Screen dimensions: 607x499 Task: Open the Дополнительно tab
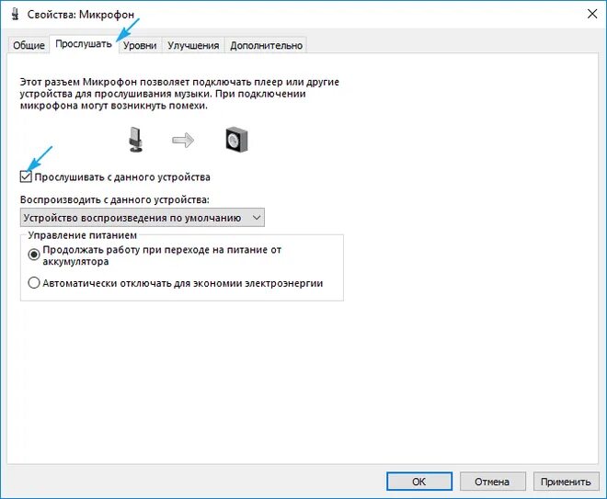[266, 46]
